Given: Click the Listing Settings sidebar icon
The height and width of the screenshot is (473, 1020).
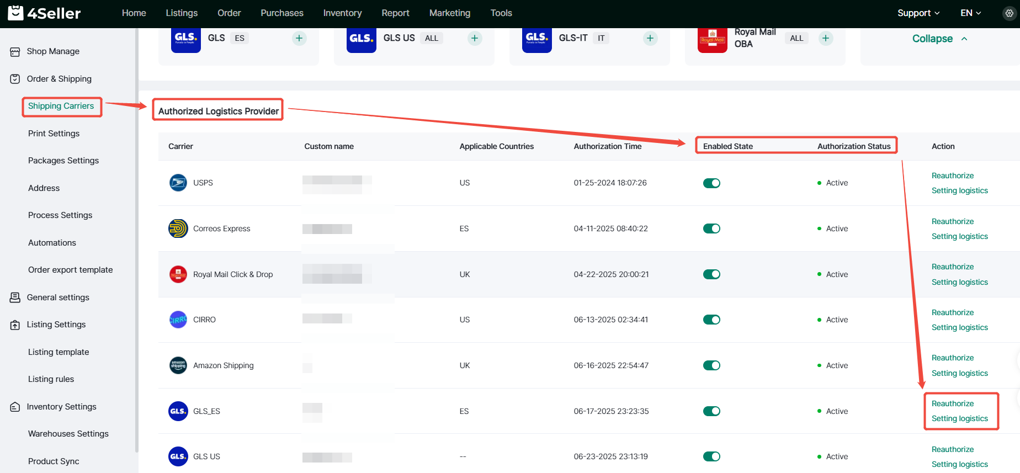Looking at the screenshot, I should click(x=15, y=325).
